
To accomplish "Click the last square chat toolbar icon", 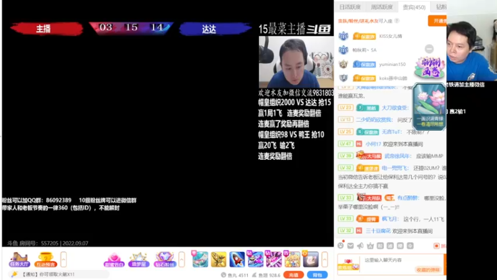I will [x=410, y=245].
